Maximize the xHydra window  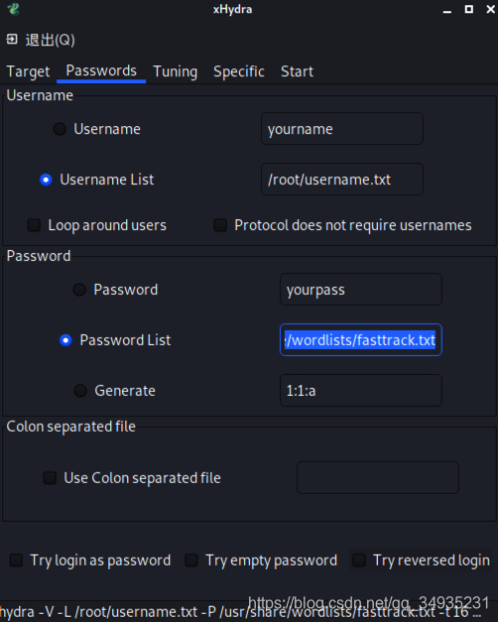[x=469, y=9]
